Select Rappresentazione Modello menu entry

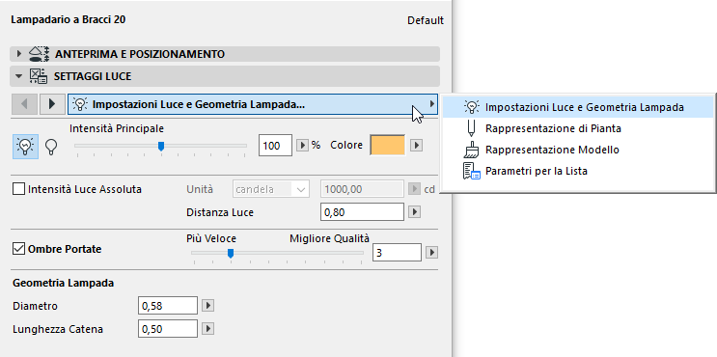[x=577, y=150]
